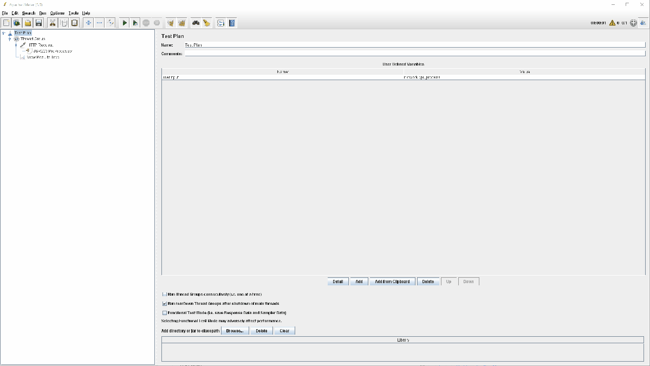Click the Expand All plus icon
This screenshot has height=366, width=650.
pyautogui.click(x=88, y=23)
